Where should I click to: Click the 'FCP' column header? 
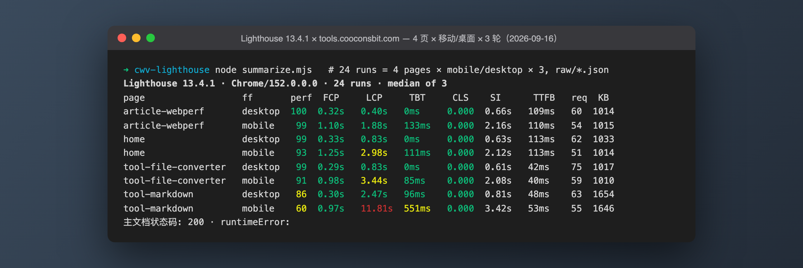pos(331,98)
